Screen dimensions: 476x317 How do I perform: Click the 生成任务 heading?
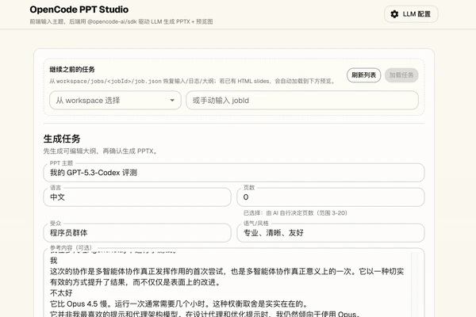tap(62, 139)
